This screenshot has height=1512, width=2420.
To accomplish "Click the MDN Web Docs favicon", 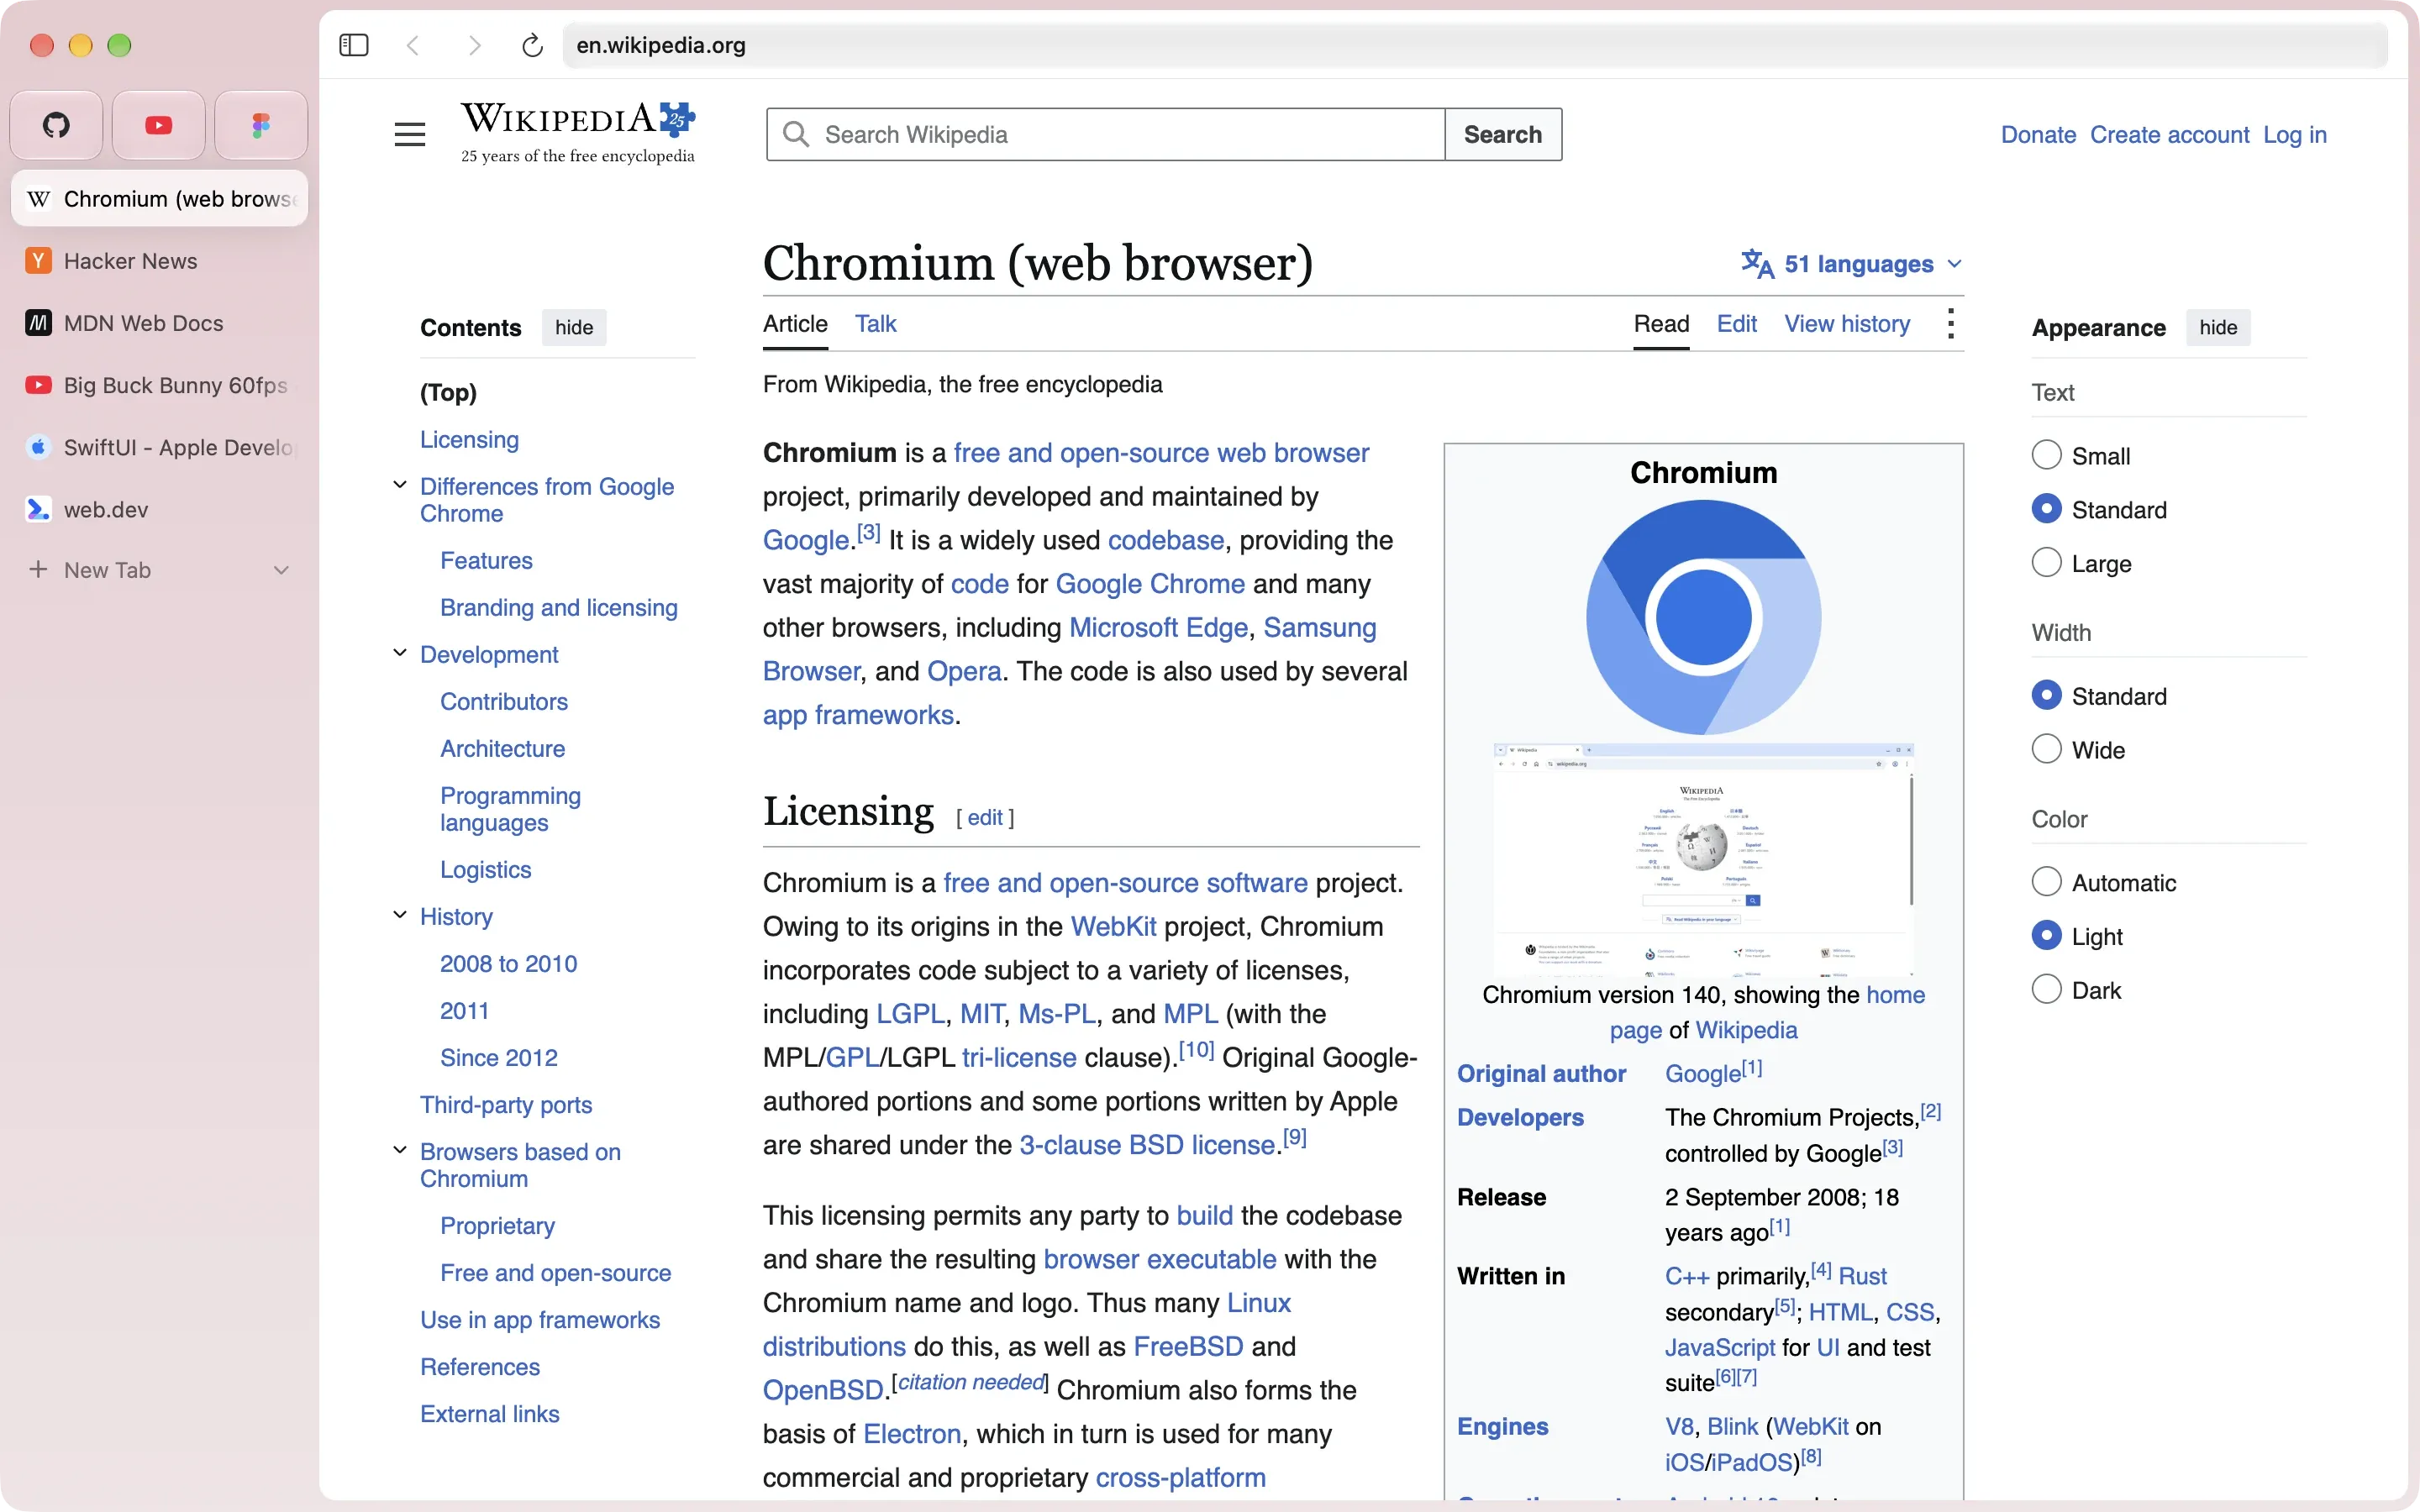I will [38, 323].
